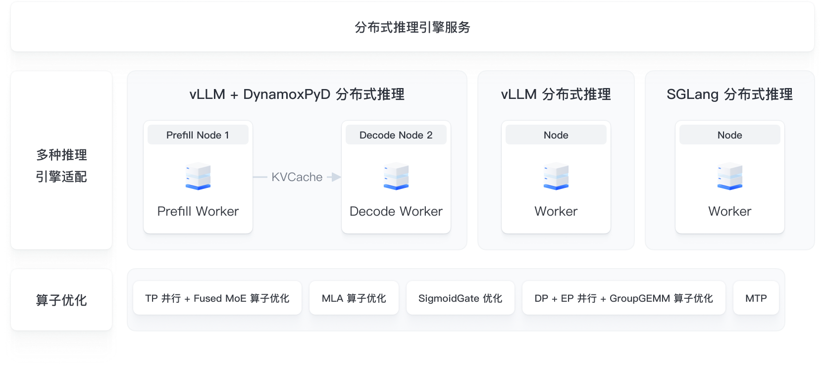The width and height of the screenshot is (825, 369).
Task: Click the Prefill Worker server stack icon
Action: (x=198, y=177)
